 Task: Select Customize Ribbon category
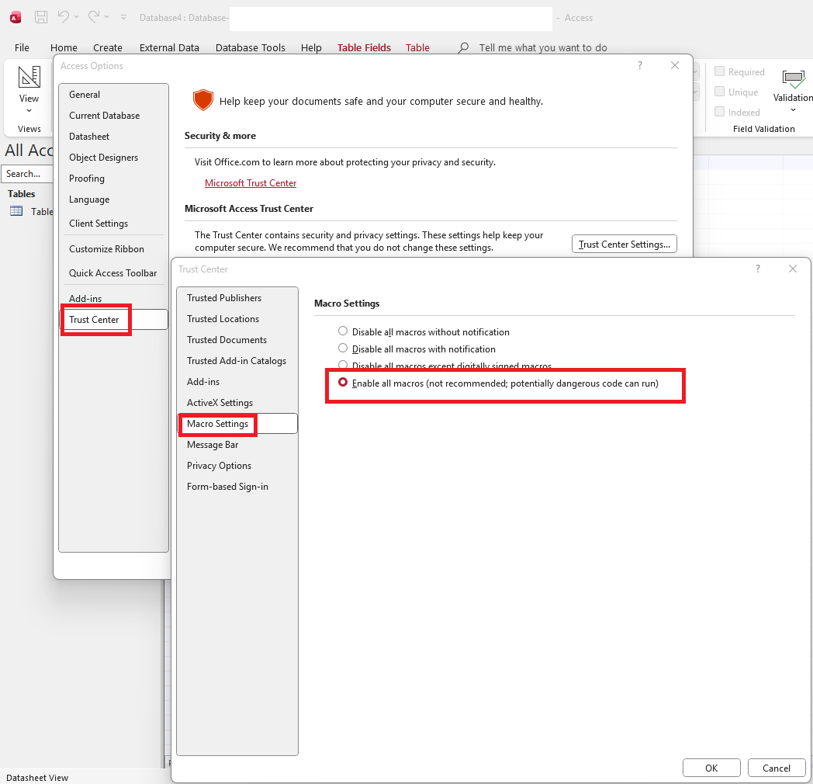point(113,249)
